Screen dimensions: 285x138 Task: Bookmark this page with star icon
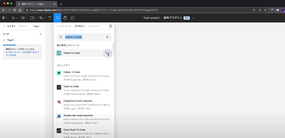(x=265, y=10)
